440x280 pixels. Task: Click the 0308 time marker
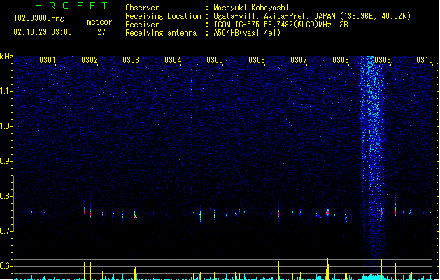341,60
